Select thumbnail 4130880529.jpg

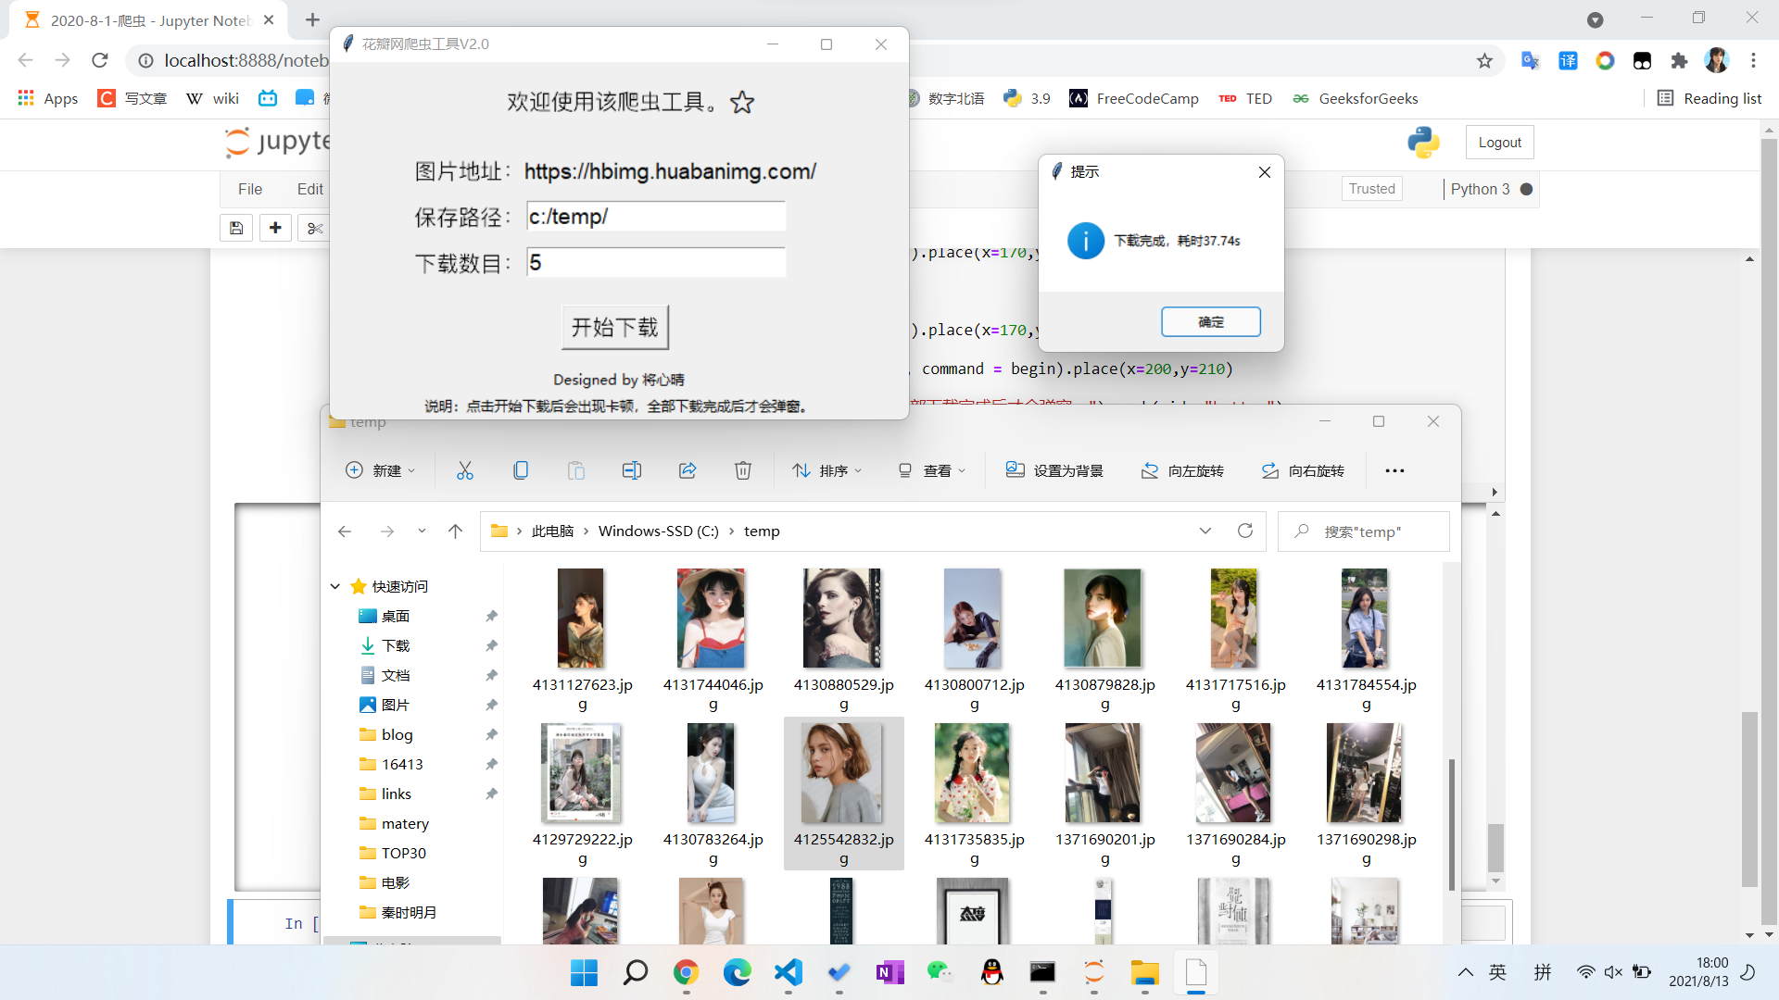pyautogui.click(x=842, y=619)
